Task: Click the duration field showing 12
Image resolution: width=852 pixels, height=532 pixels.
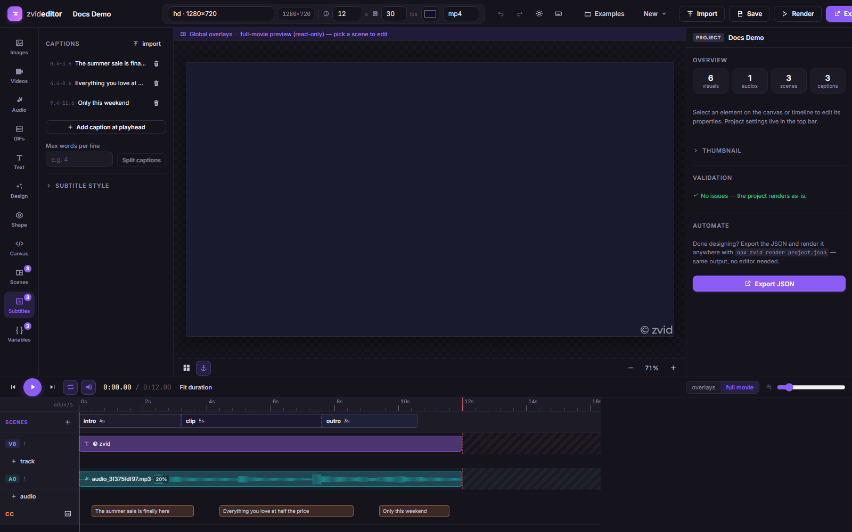Action: click(x=347, y=14)
